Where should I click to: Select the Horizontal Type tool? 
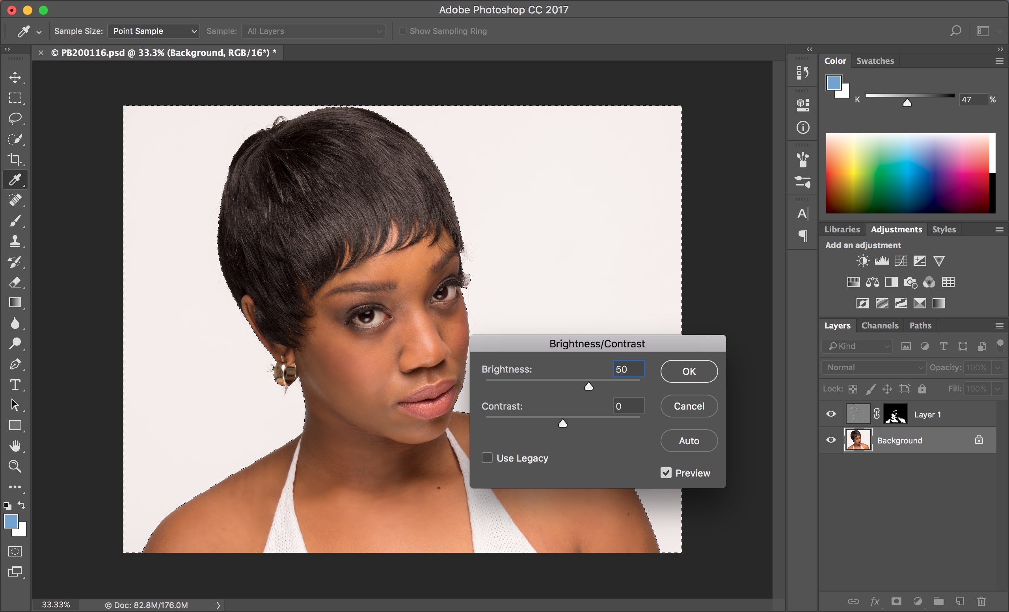[15, 384]
